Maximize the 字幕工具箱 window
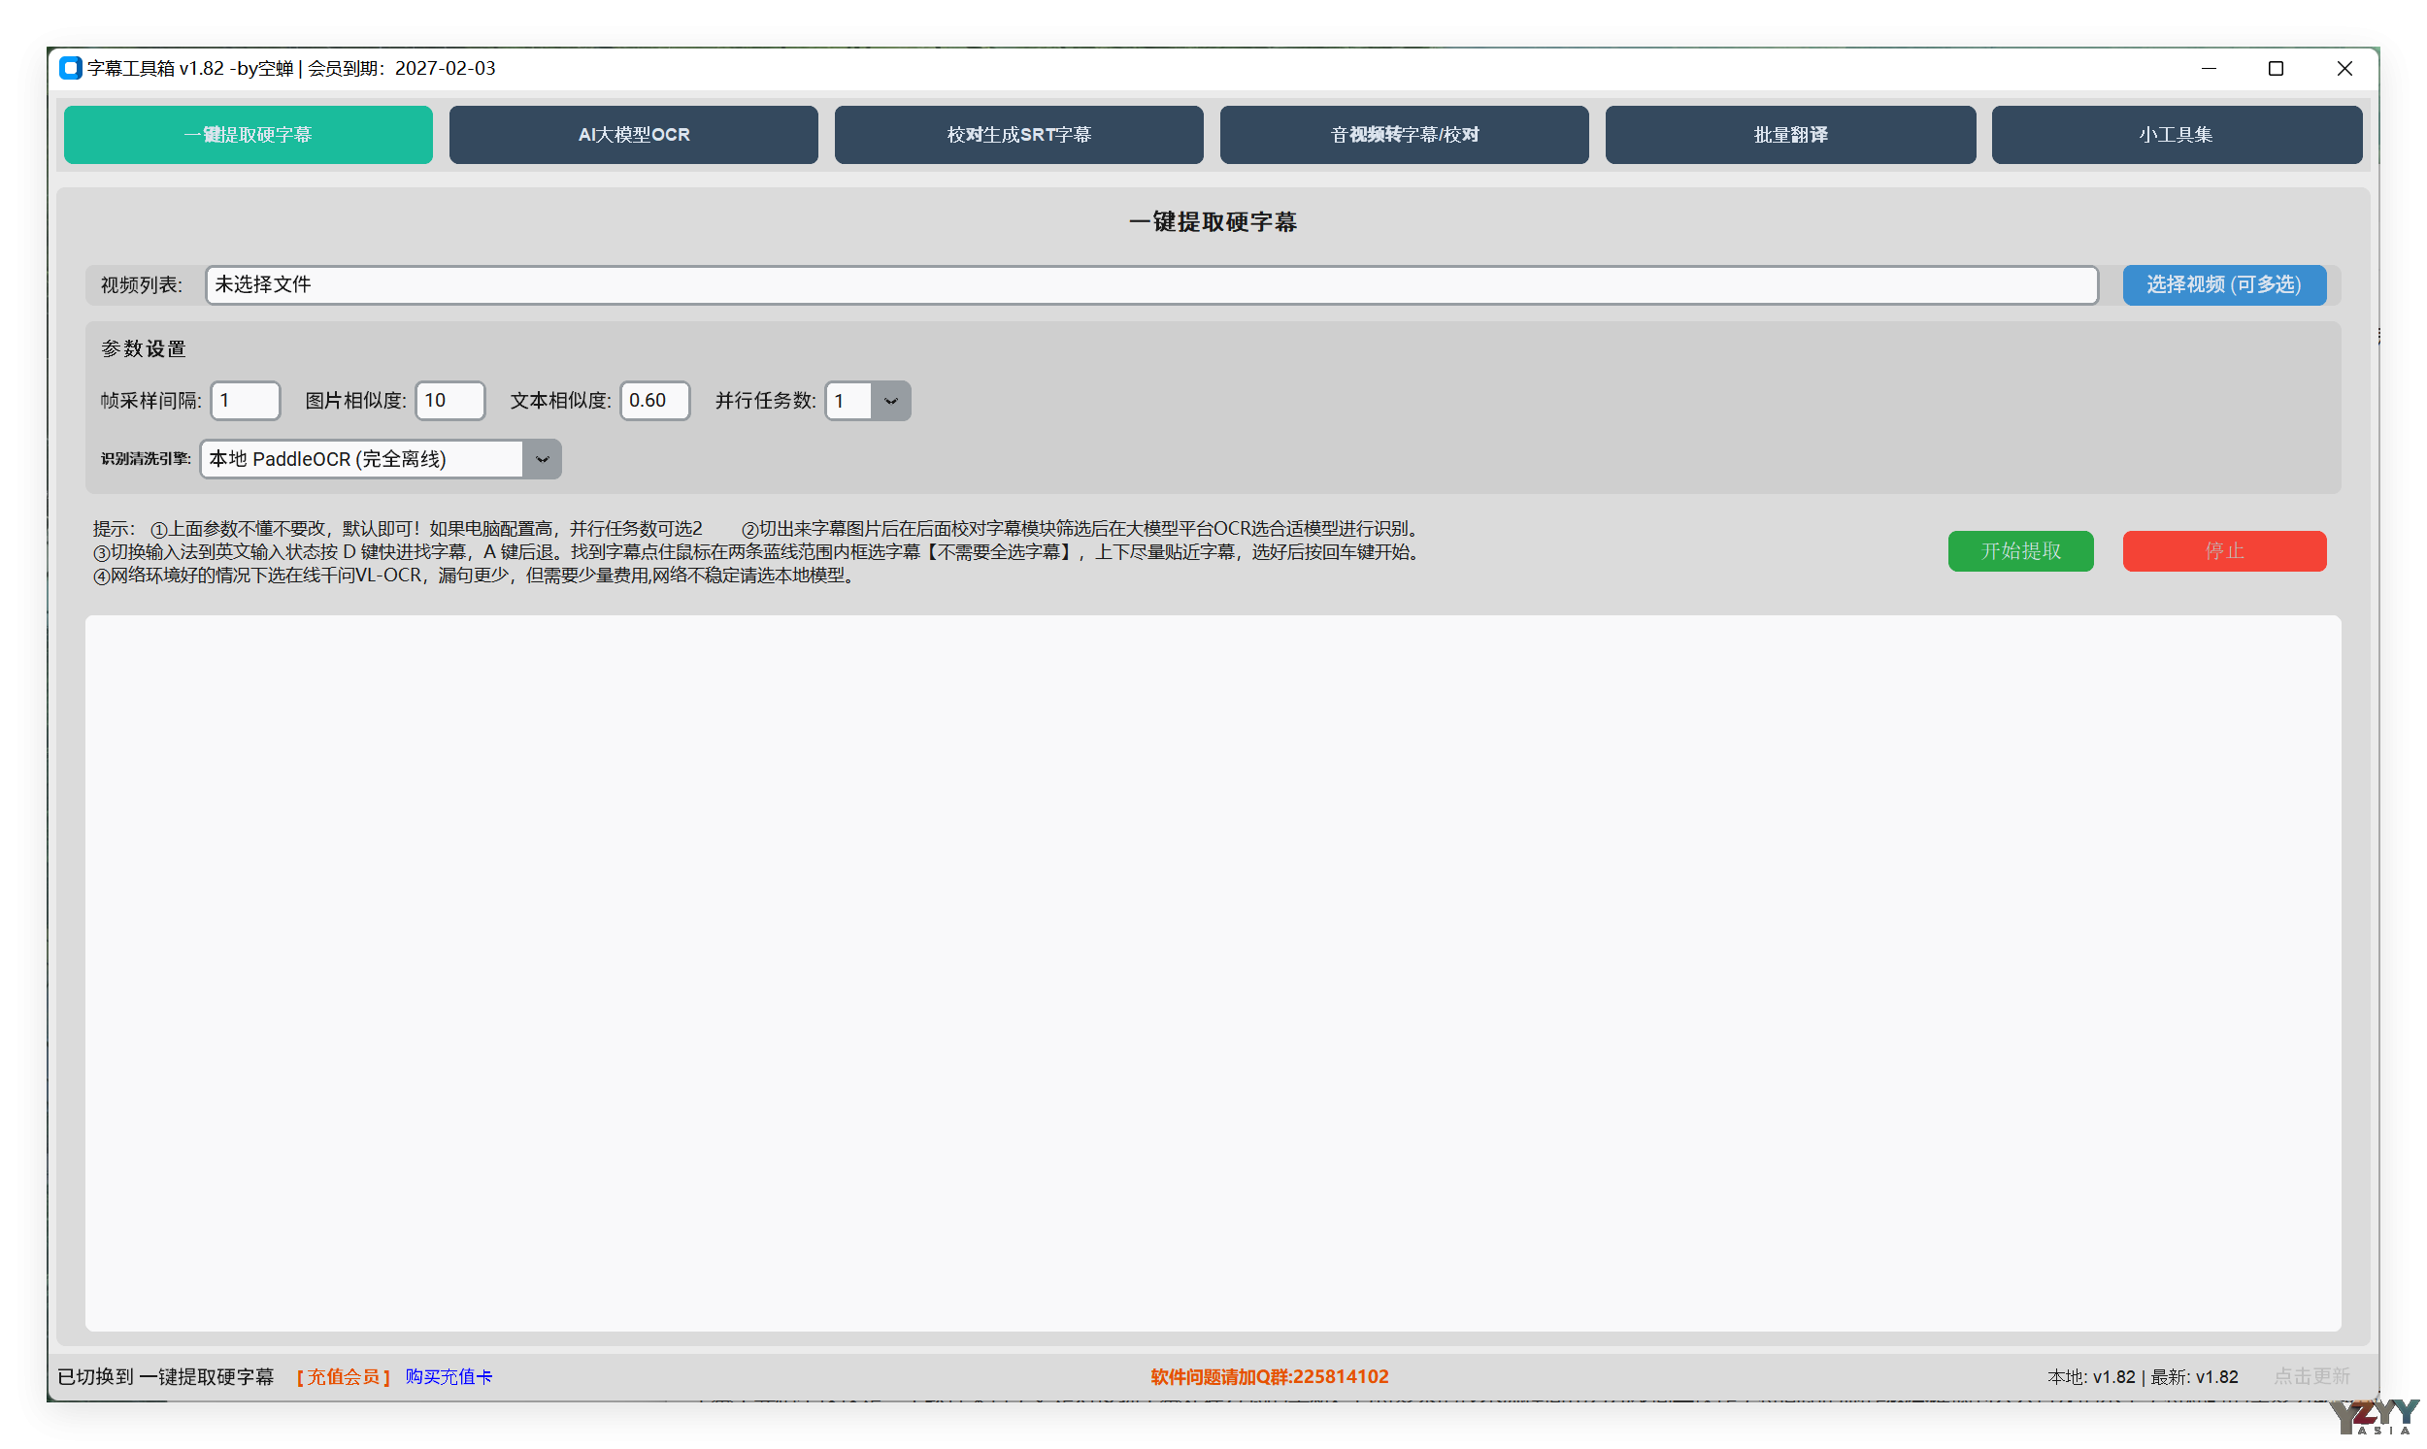The image size is (2427, 1449). click(x=2277, y=68)
